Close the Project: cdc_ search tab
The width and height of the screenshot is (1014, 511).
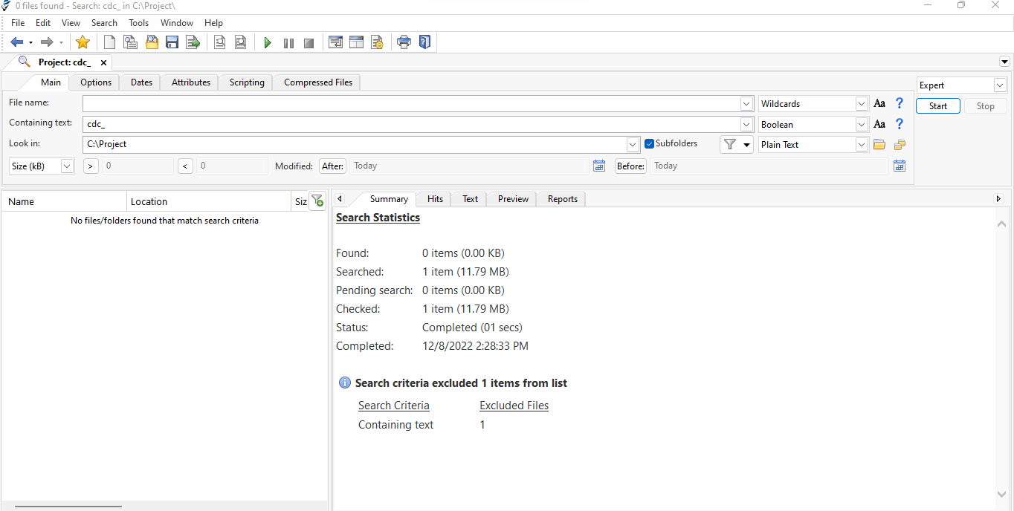pos(103,63)
